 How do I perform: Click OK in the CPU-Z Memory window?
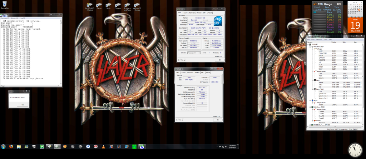pyautogui.click(x=218, y=120)
